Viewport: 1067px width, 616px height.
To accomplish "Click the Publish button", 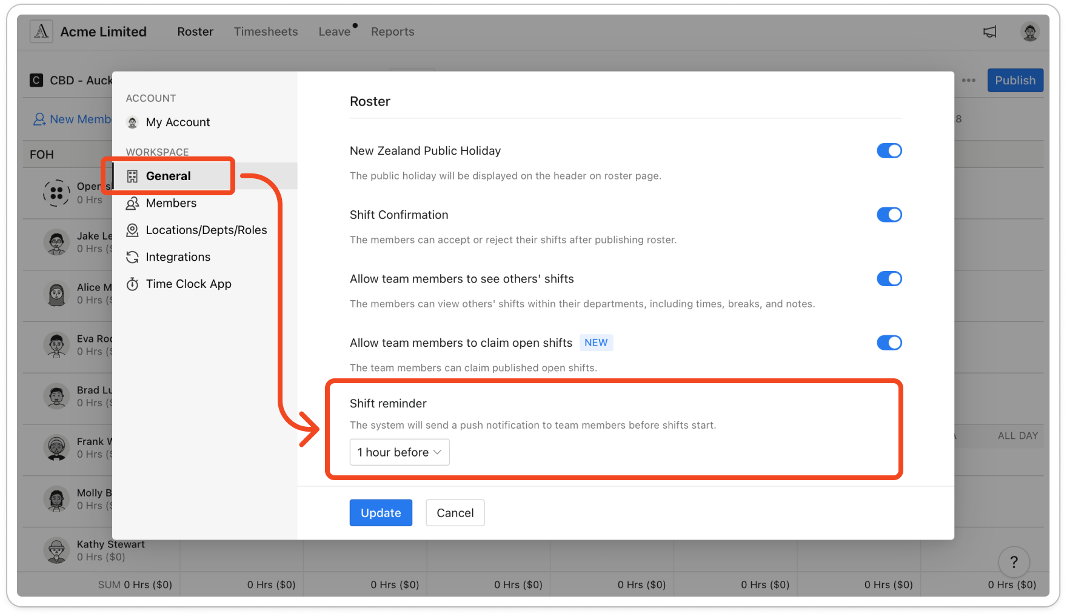I will 1015,80.
